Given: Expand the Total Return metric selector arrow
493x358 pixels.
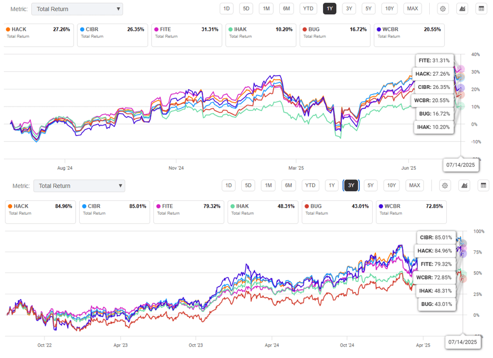Looking at the screenshot, I should (118, 9).
